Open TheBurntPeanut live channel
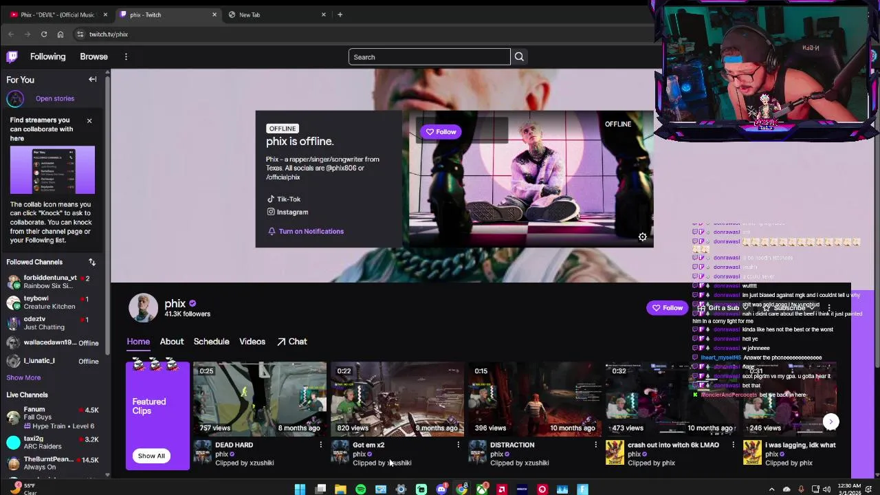This screenshot has height=495, width=880. click(54, 463)
